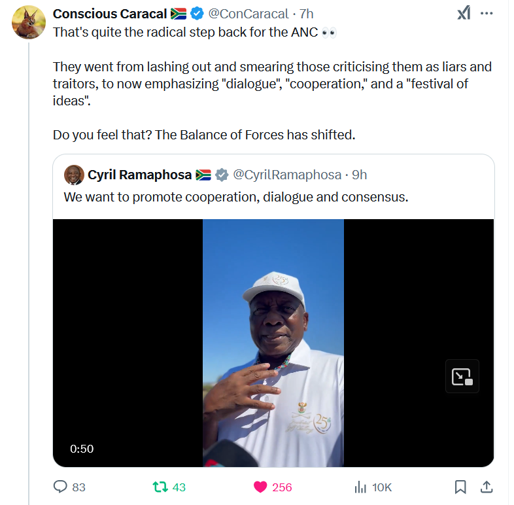Image resolution: width=514 pixels, height=505 pixels.
Task: Click the video picture-in-picture icon
Action: tap(462, 376)
